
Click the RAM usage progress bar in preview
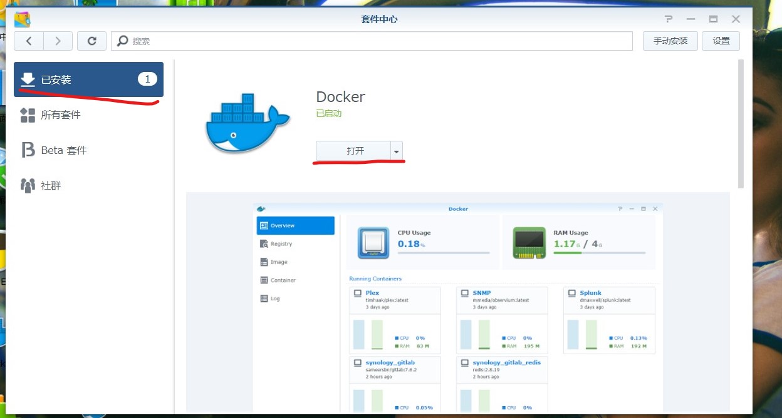[x=600, y=253]
